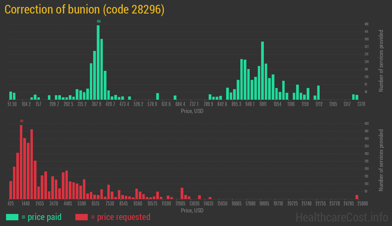Select the '= price requested' legend label

[x=120, y=217]
